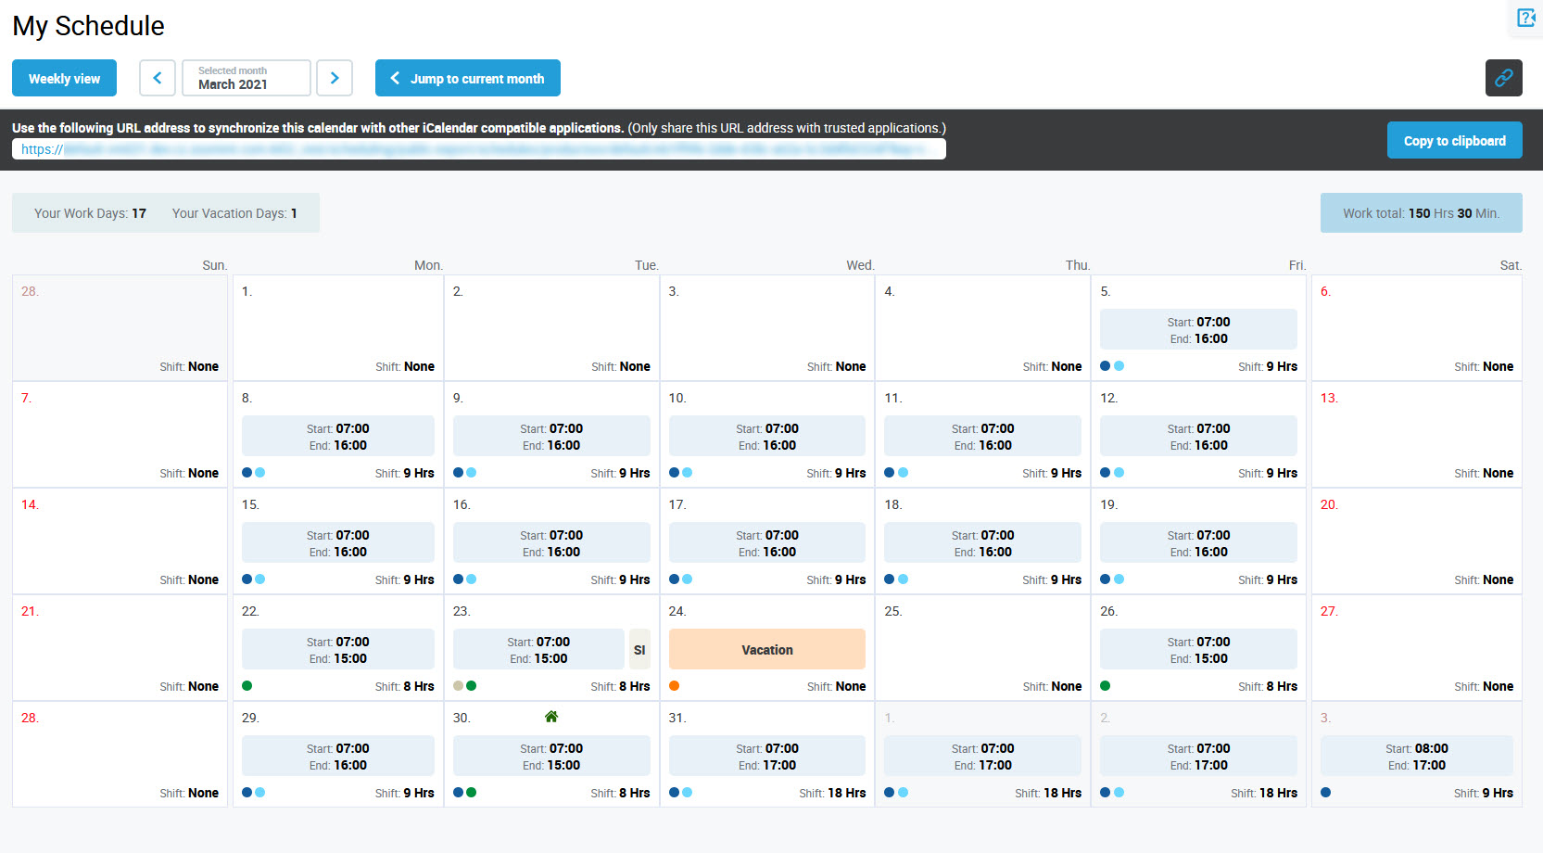Open the March 31 shift 07:00–17:00
This screenshot has width=1543, height=853.
tap(766, 757)
